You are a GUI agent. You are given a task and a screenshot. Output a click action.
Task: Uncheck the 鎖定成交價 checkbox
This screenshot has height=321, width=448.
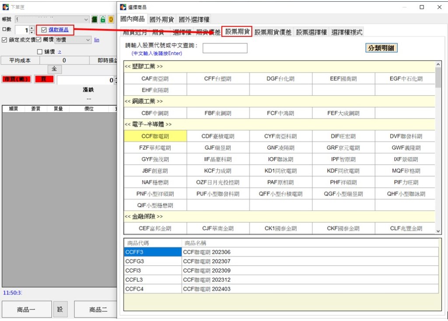(5, 40)
